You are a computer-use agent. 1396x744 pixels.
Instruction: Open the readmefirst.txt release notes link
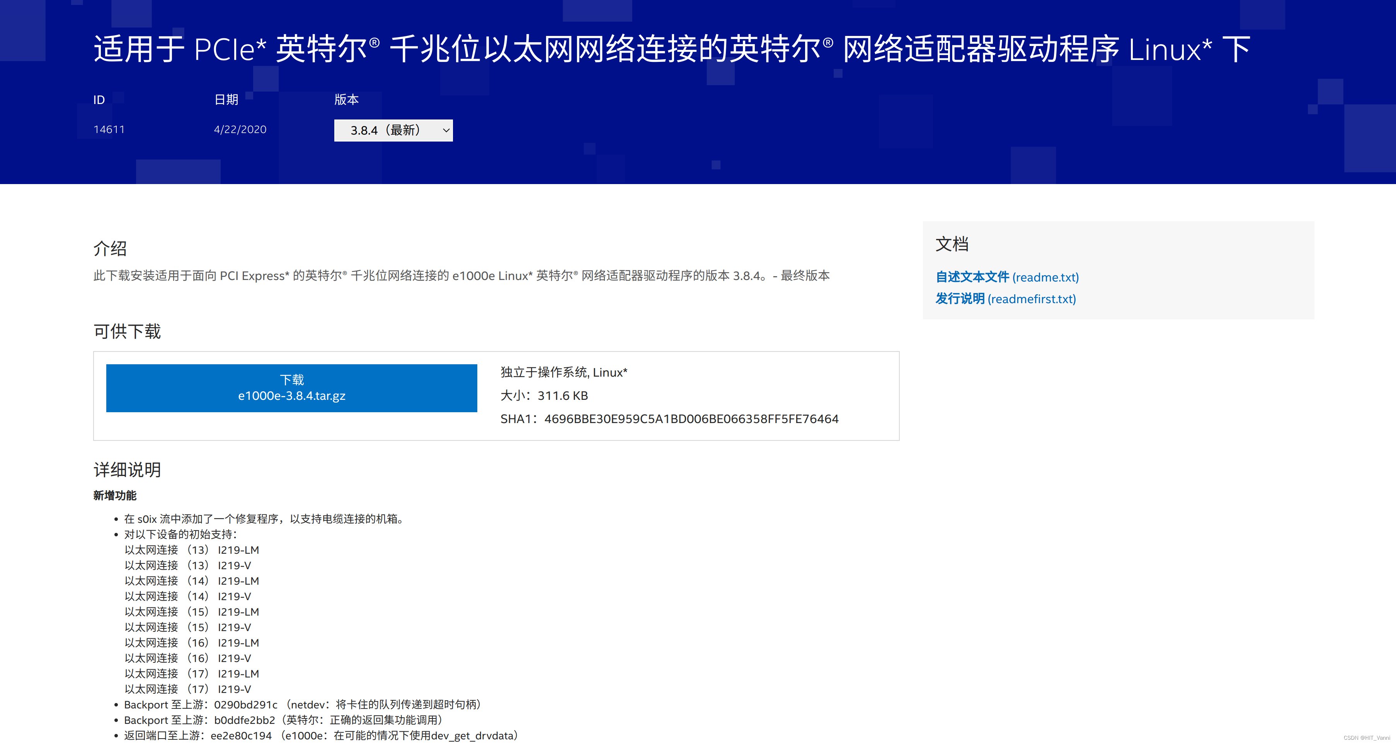point(1005,299)
